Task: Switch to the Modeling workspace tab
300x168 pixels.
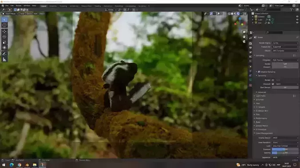Action: pyautogui.click(x=53, y=6)
